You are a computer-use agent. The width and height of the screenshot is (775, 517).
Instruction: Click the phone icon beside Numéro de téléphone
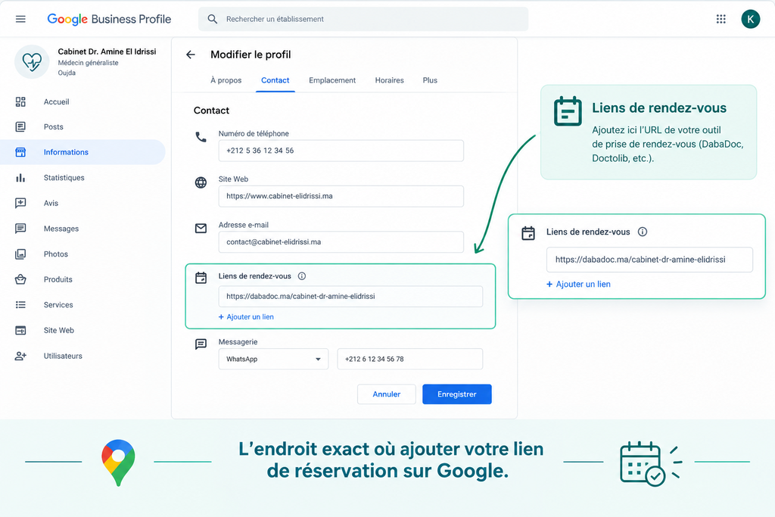click(x=201, y=137)
